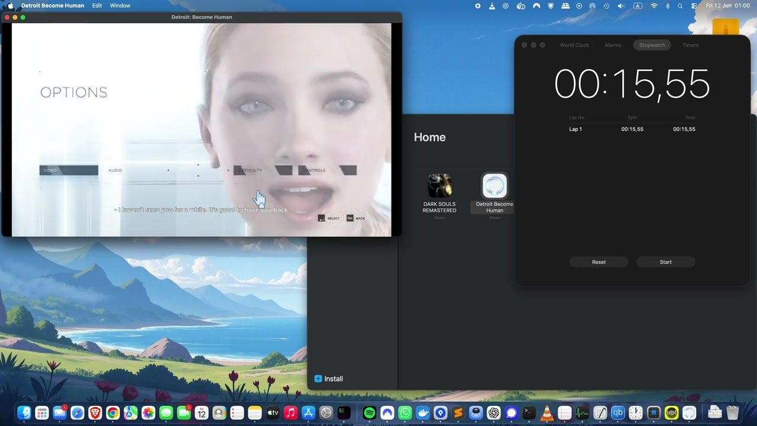This screenshot has height=426, width=757.
Task: Open the Photos app from Dock
Action: pyautogui.click(x=148, y=413)
